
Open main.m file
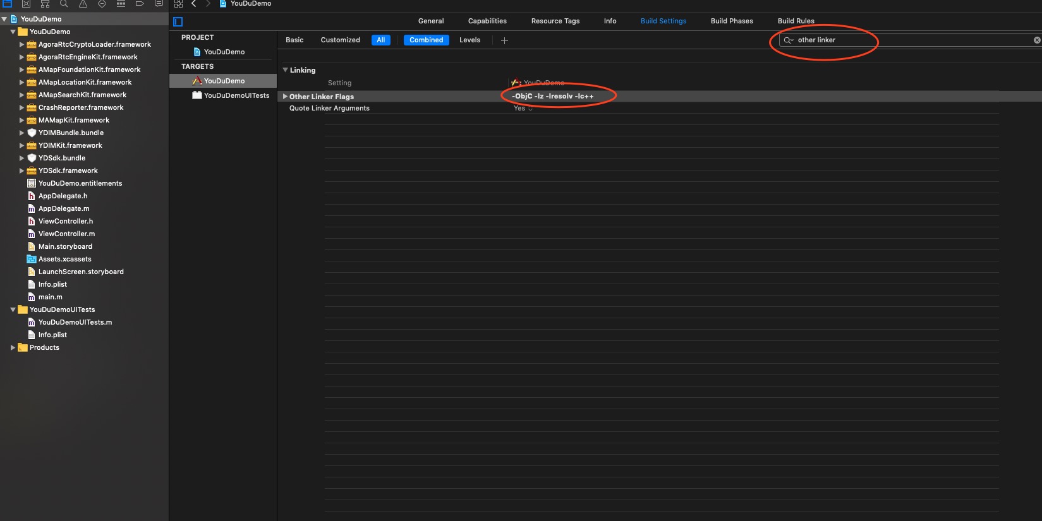50,297
